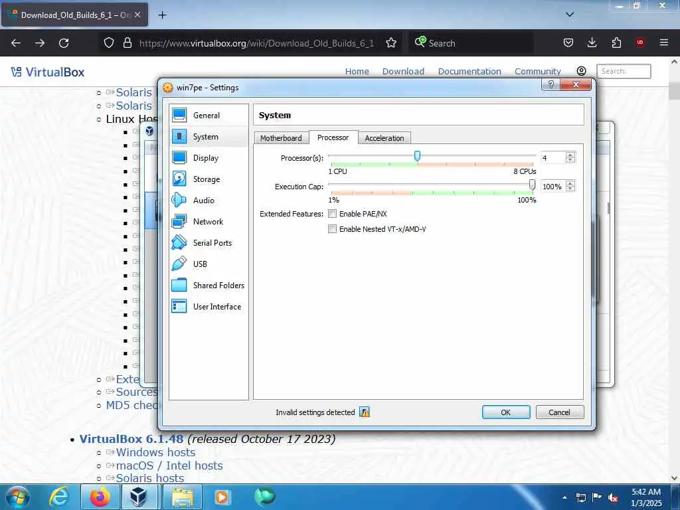Switch to the Motherboard tab

tap(281, 138)
